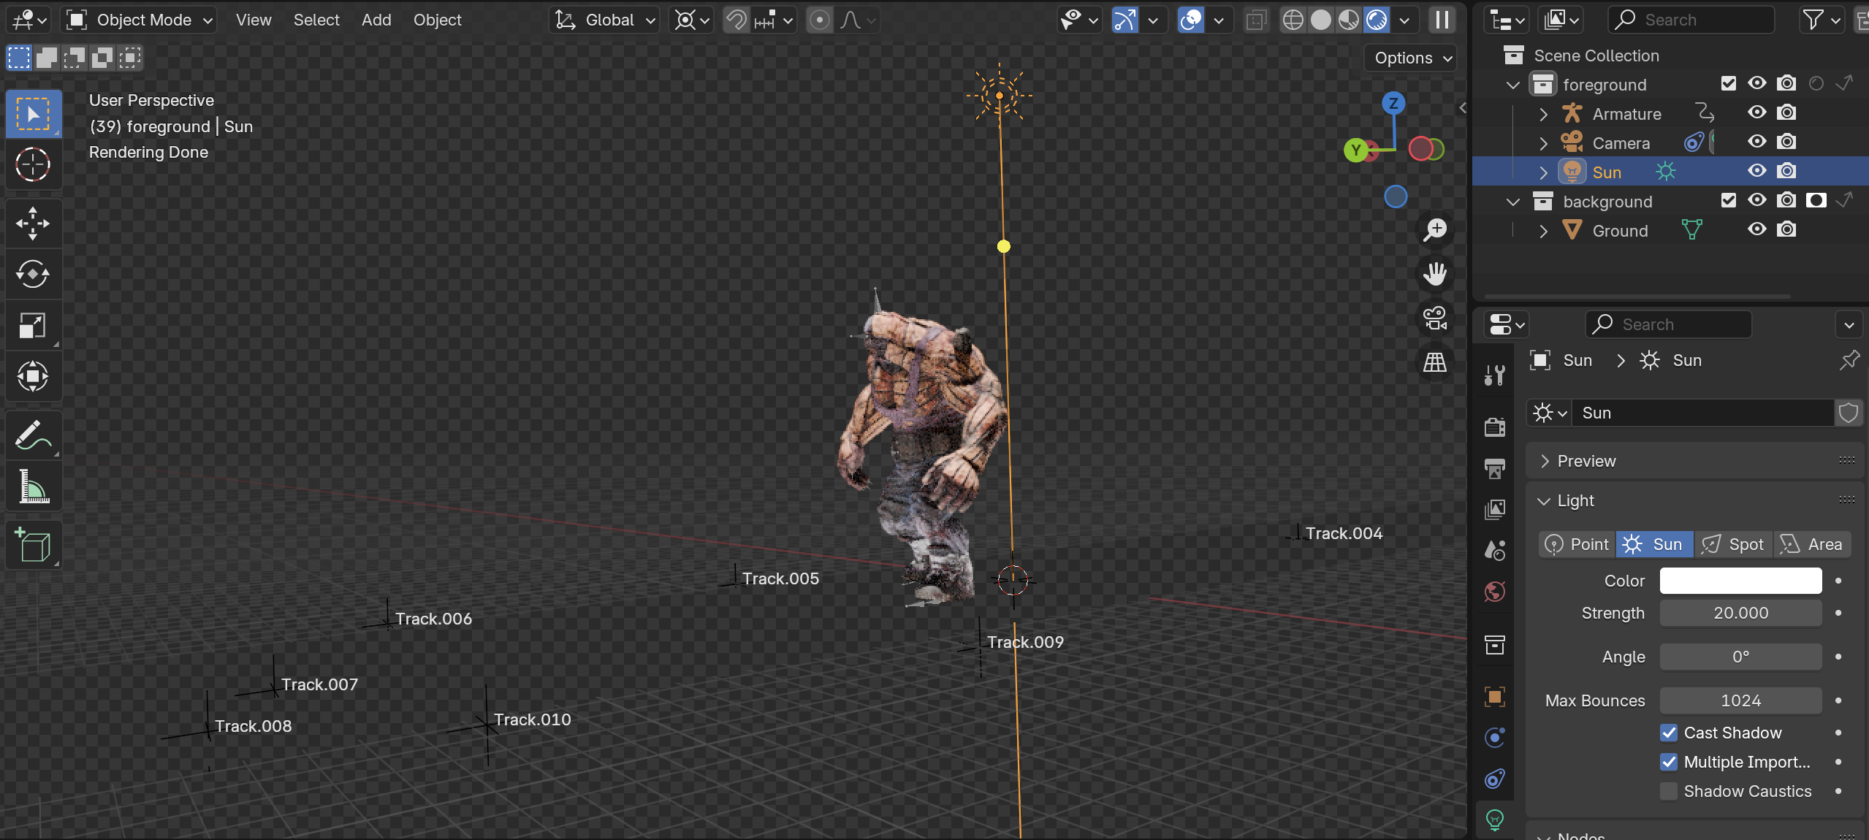Open the World properties tab
Image resolution: width=1869 pixels, height=840 pixels.
pos(1495,592)
